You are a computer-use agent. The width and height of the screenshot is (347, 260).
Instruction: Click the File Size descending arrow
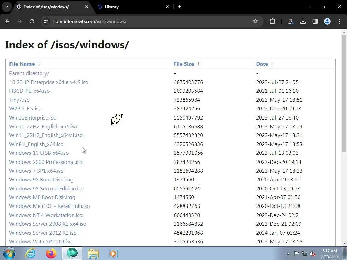(199, 64)
